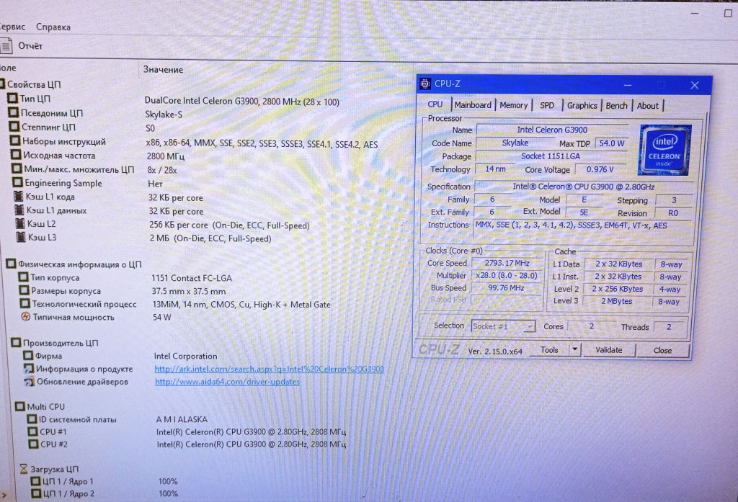
Task: Open the Tools dropdown arrow in CPU-Z
Action: tap(574, 349)
